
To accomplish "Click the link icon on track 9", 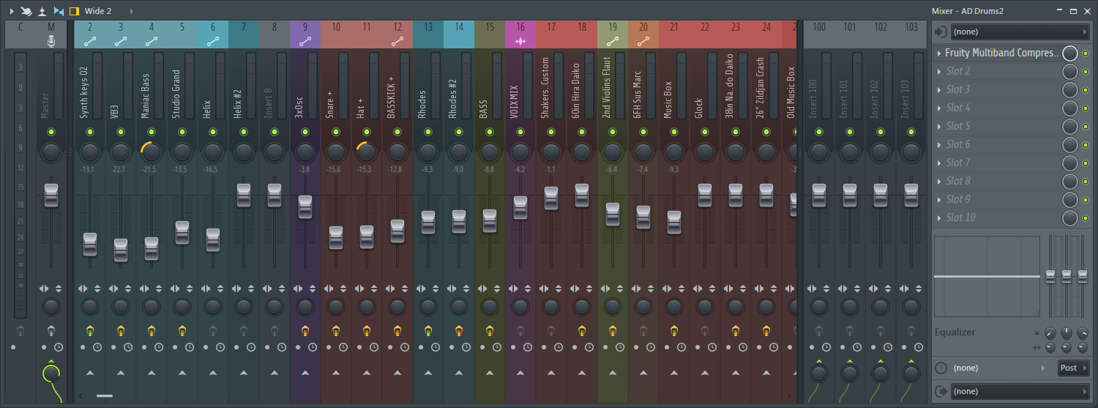I will coord(305,42).
